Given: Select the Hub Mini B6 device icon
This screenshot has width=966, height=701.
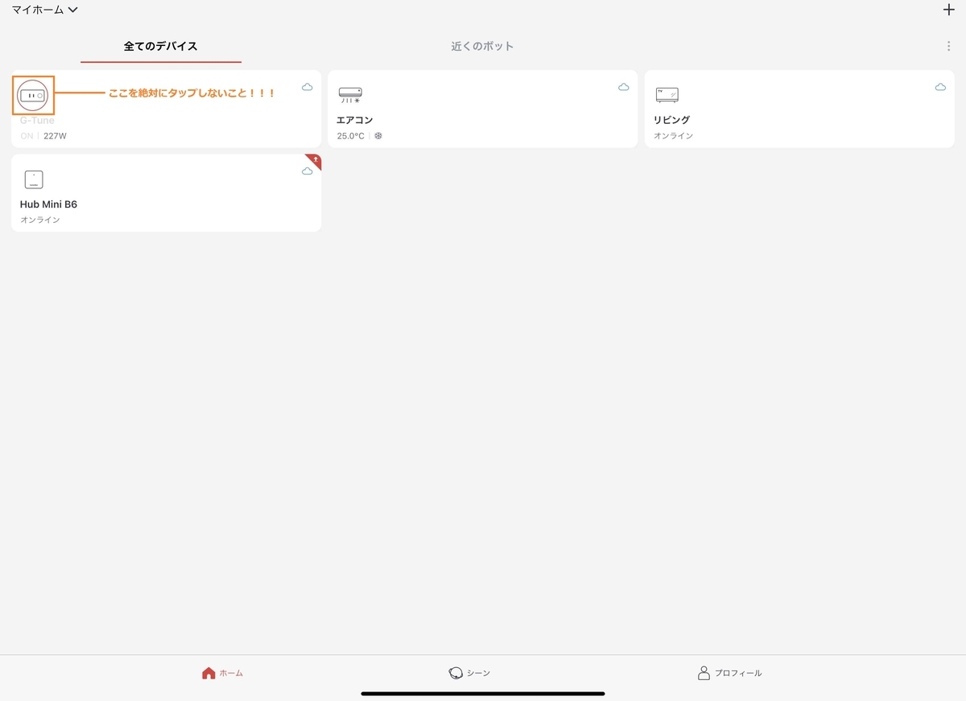Looking at the screenshot, I should [x=33, y=179].
